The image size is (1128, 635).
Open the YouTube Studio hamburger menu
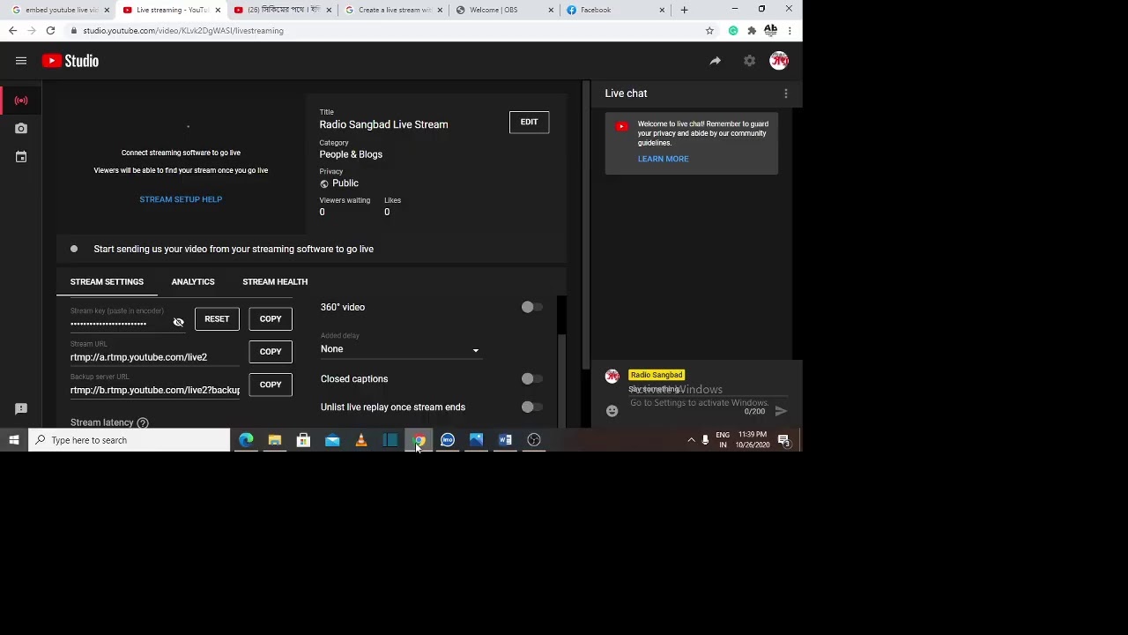point(21,61)
